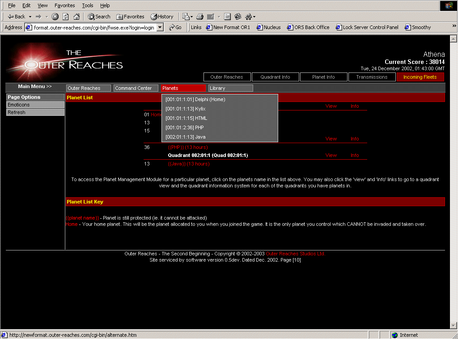Expand the address bar dropdown arrow

pyautogui.click(x=160, y=27)
